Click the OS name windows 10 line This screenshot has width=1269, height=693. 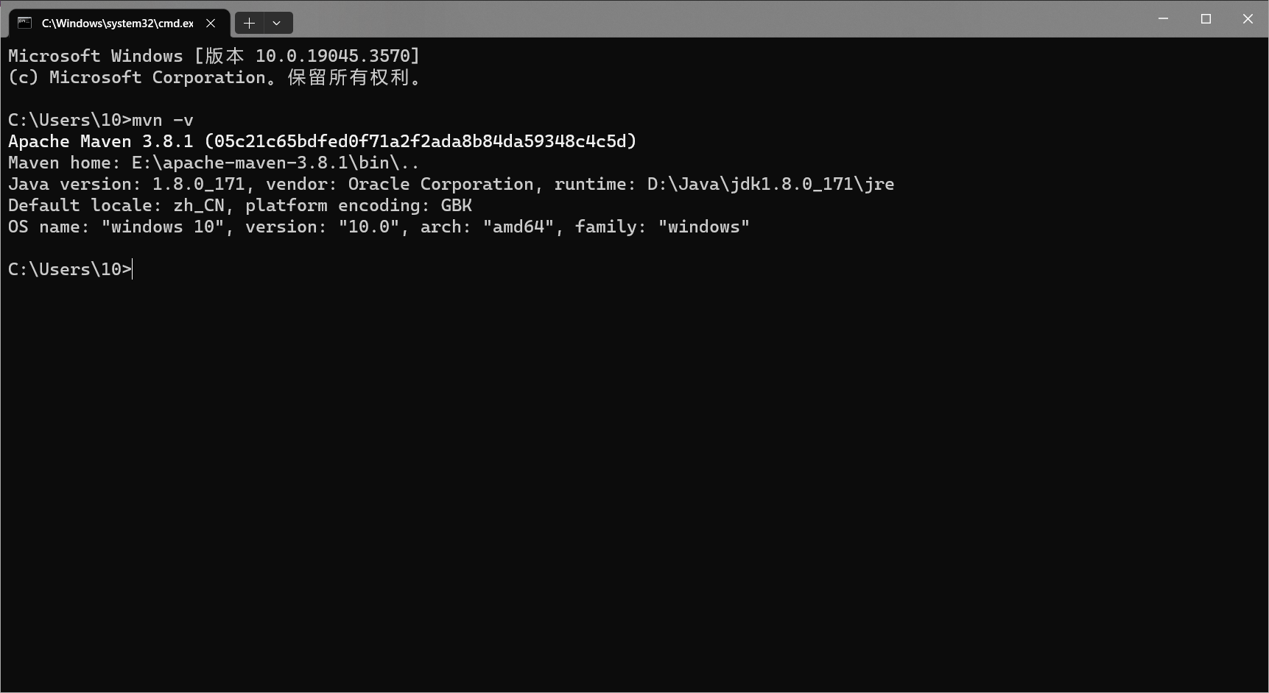[378, 227]
